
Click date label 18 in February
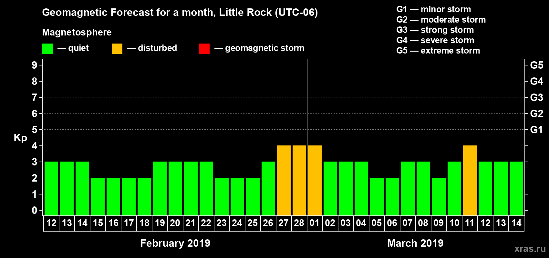pyautogui.click(x=144, y=223)
